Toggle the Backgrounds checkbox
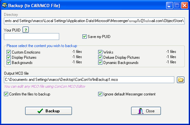 [x=9, y=63]
